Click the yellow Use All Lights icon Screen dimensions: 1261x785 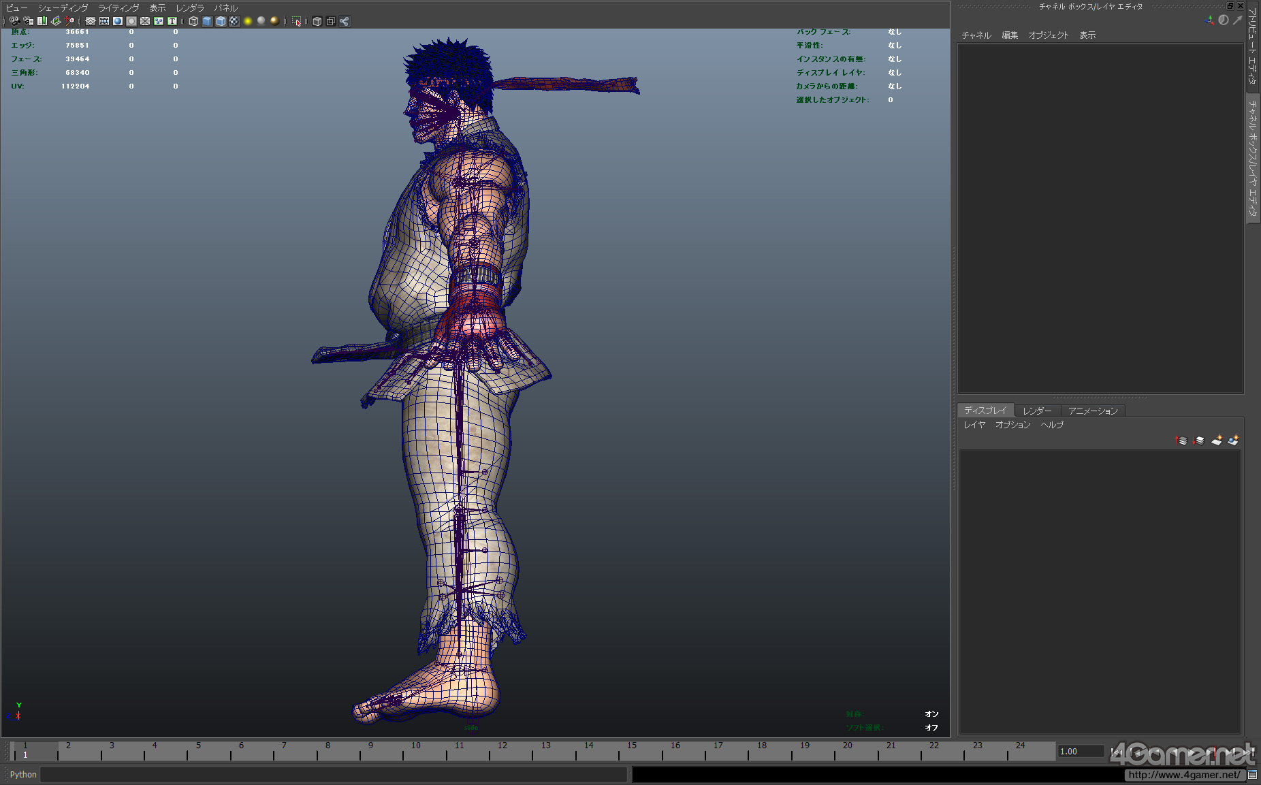[x=248, y=21]
